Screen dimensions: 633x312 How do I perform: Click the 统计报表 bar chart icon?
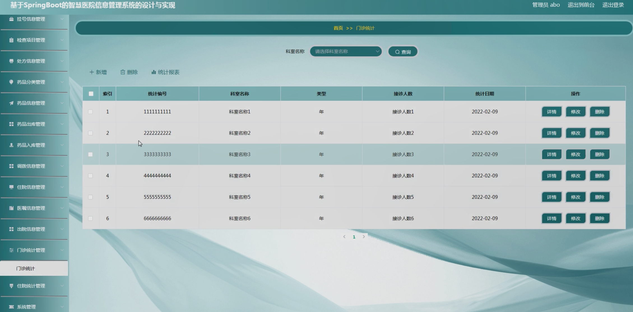(154, 72)
